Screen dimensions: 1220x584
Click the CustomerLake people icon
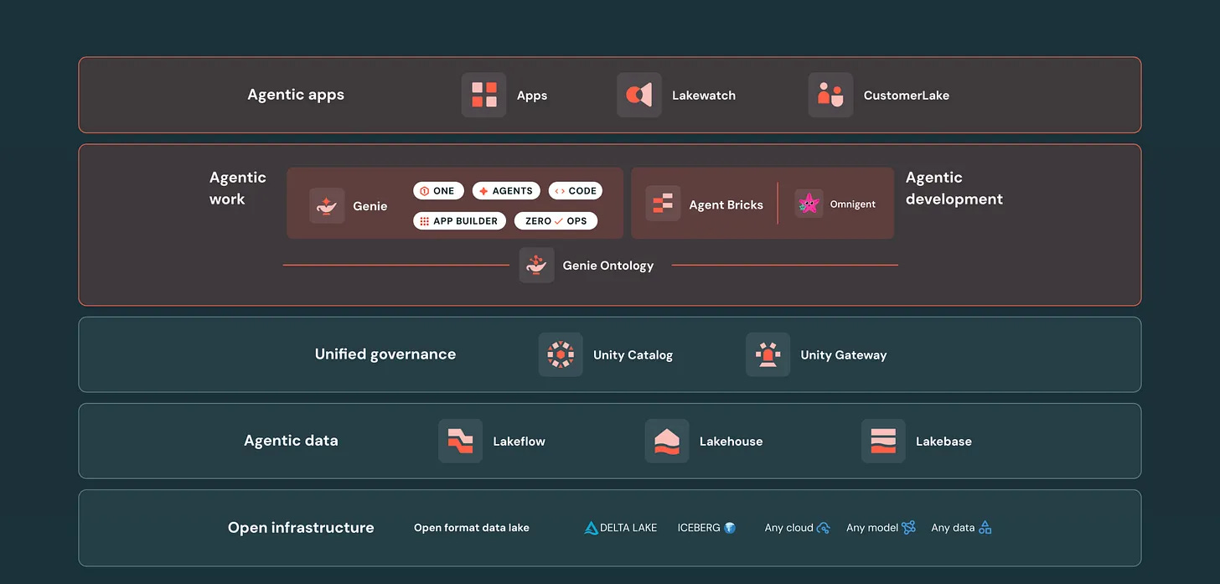point(830,95)
